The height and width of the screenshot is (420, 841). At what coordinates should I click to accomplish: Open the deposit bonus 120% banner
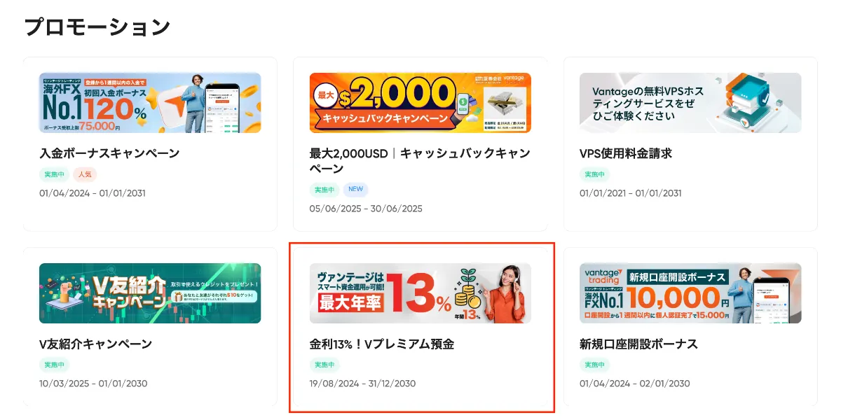click(150, 103)
